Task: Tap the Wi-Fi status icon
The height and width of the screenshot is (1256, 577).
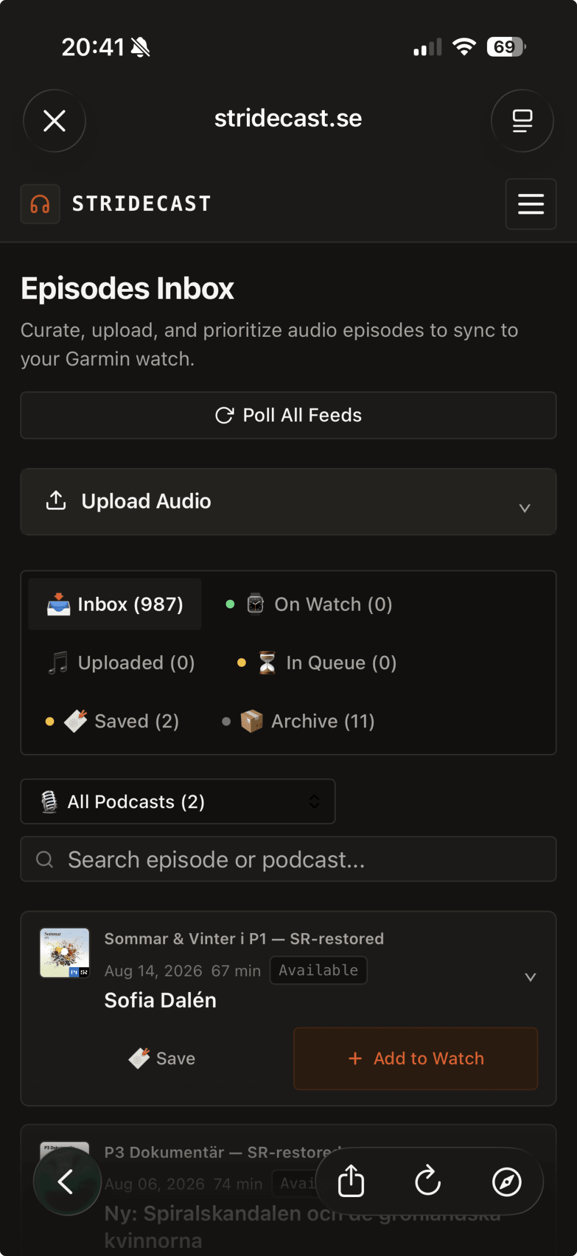Action: pyautogui.click(x=464, y=47)
